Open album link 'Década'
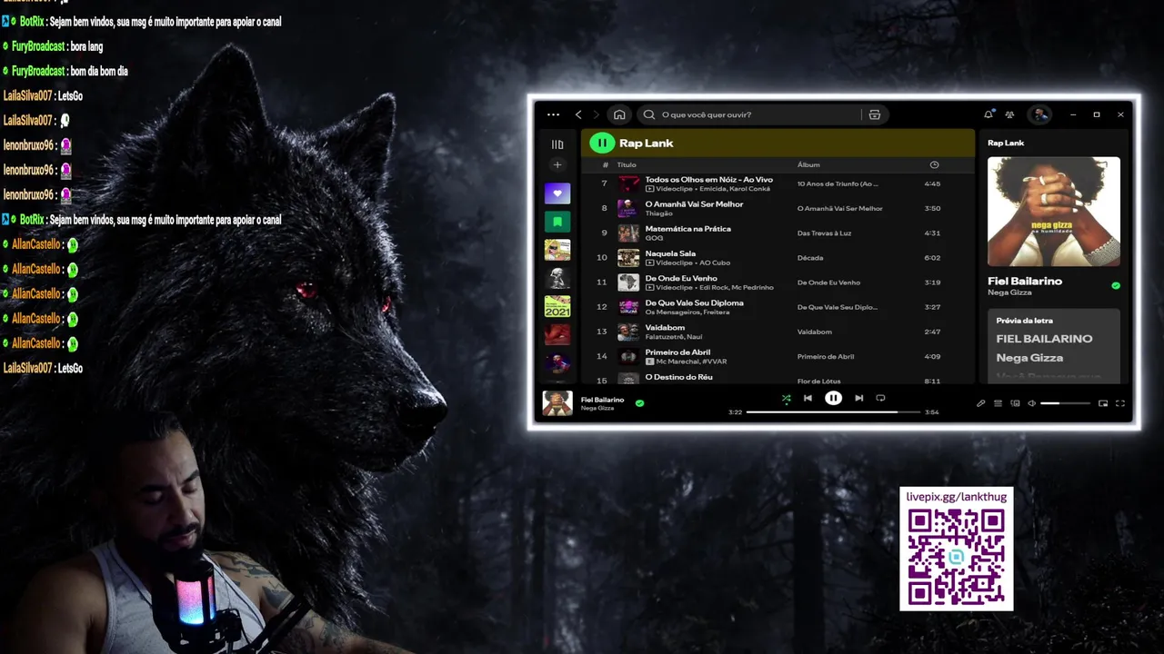 810,258
